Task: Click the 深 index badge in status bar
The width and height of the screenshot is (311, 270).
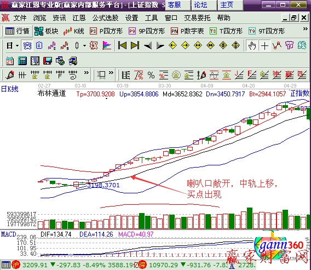Action: [x=142, y=265]
